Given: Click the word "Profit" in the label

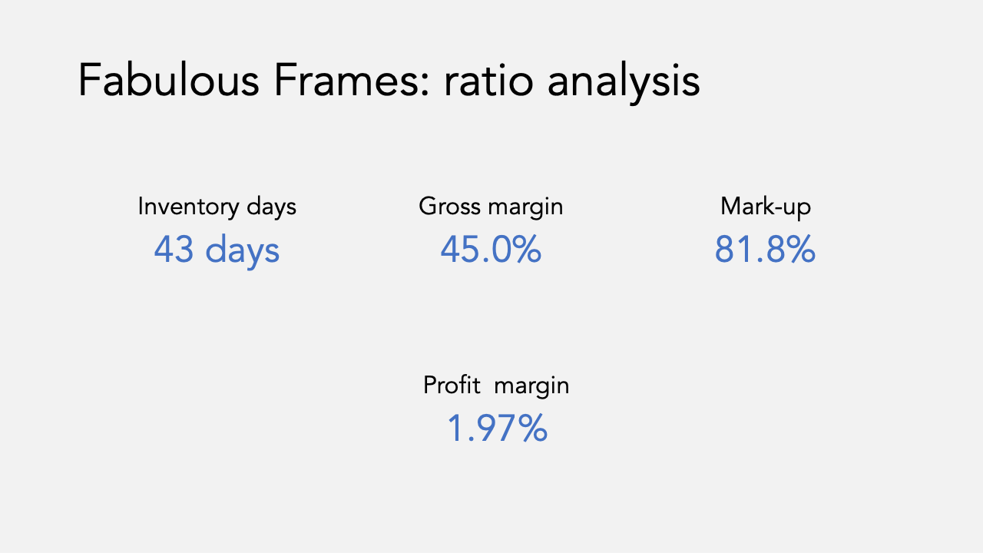Looking at the screenshot, I should coord(452,385).
